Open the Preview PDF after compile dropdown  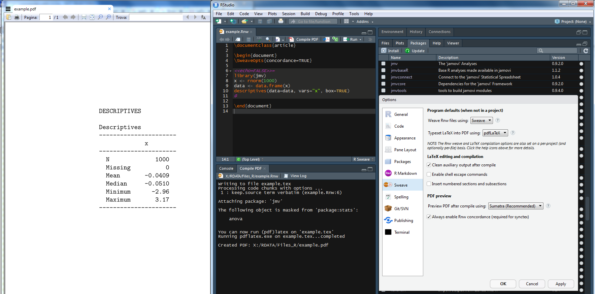516,206
